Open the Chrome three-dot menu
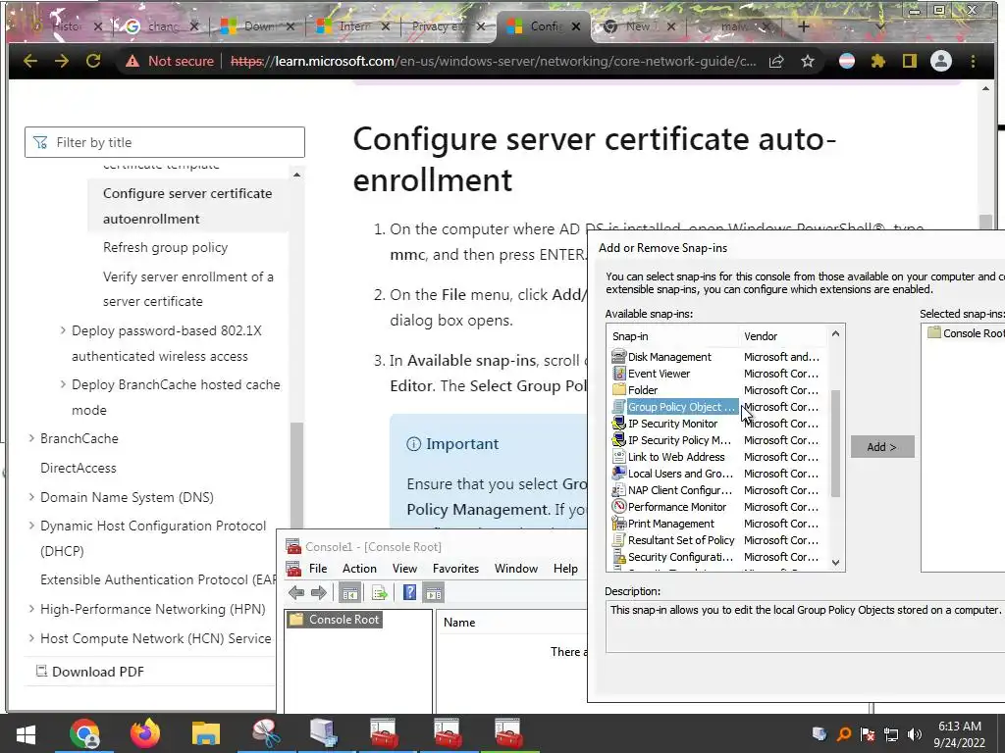 click(x=973, y=61)
